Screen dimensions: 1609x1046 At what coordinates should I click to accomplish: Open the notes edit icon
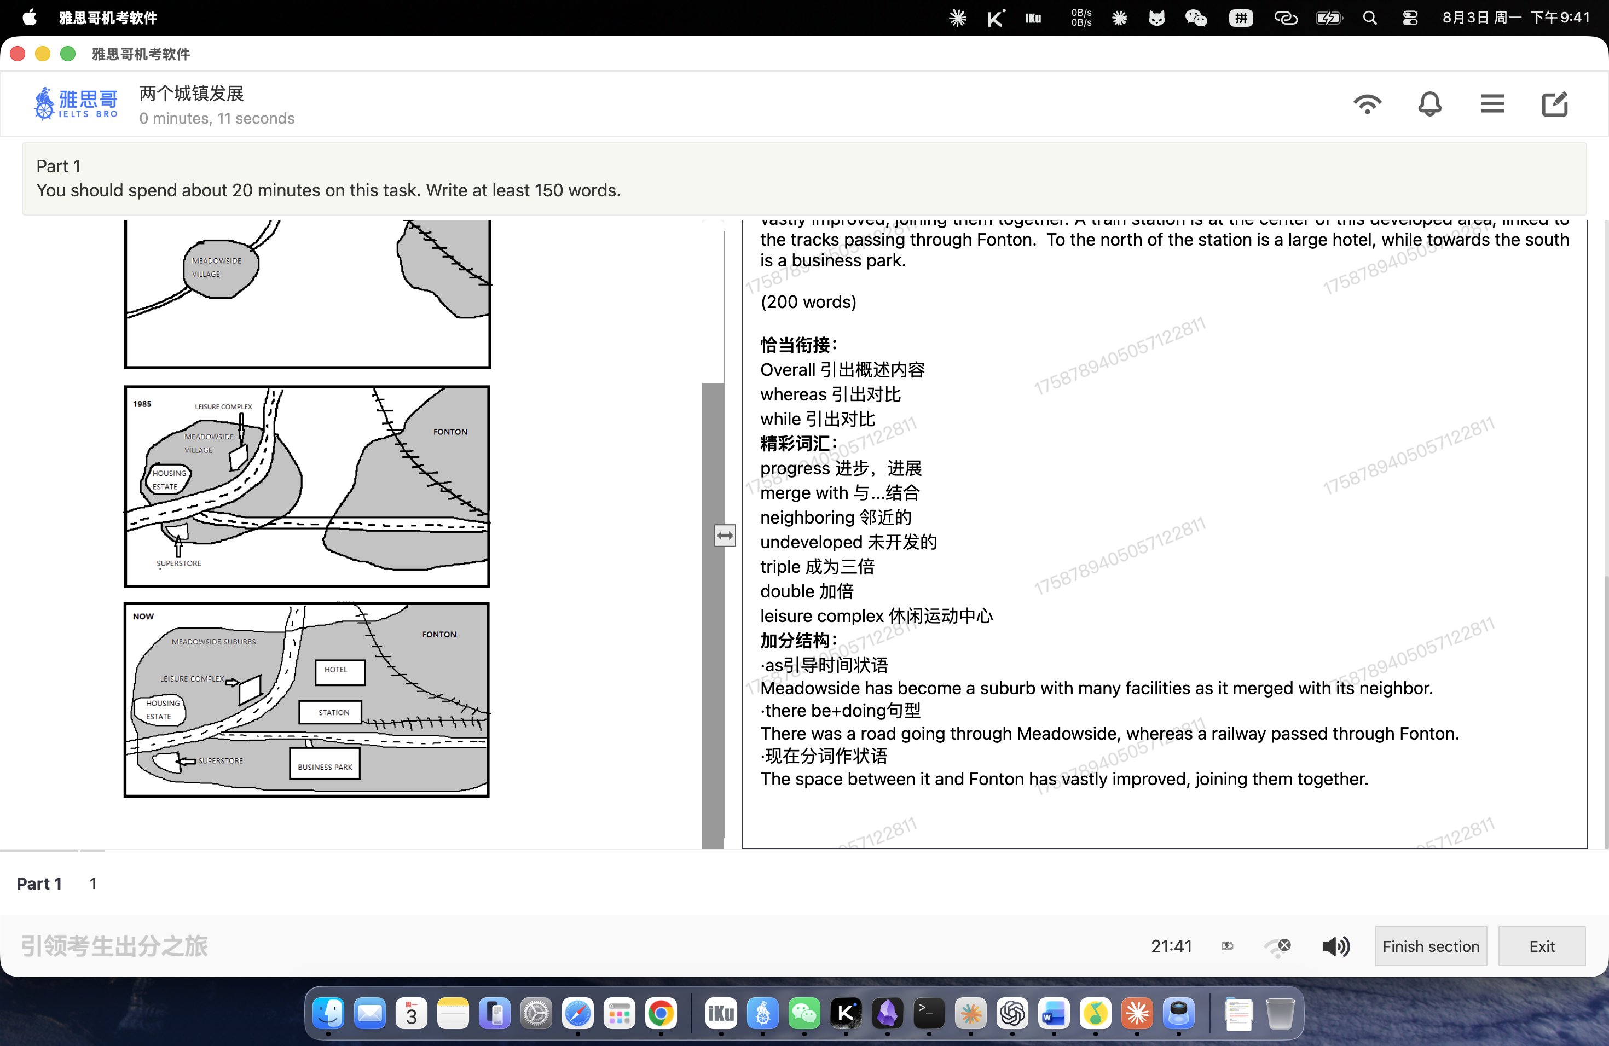(x=1554, y=104)
